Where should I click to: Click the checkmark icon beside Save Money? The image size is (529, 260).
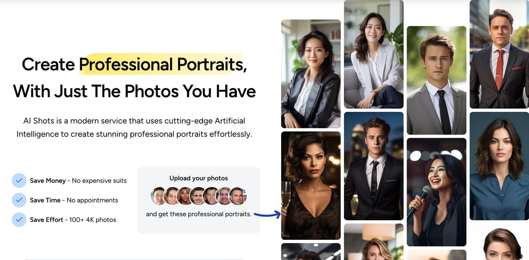(19, 180)
